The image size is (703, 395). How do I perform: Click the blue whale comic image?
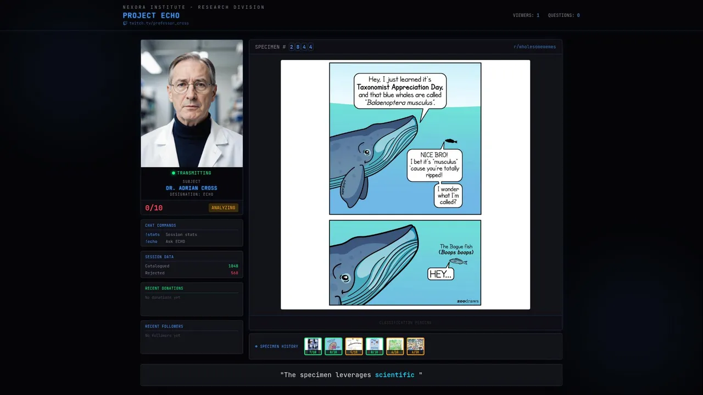(405, 184)
